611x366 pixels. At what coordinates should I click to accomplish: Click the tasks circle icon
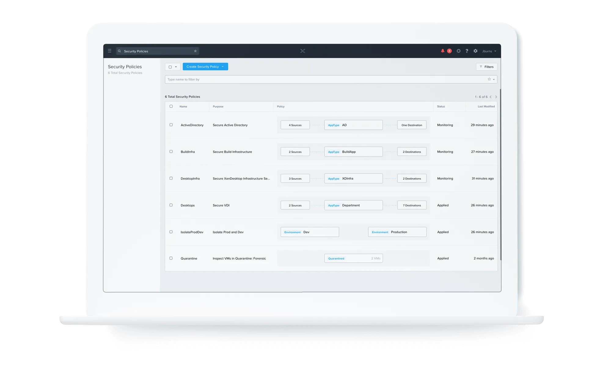459,51
